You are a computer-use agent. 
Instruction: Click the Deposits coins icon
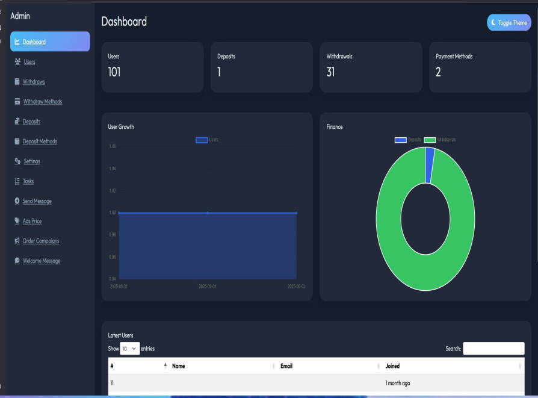17,121
